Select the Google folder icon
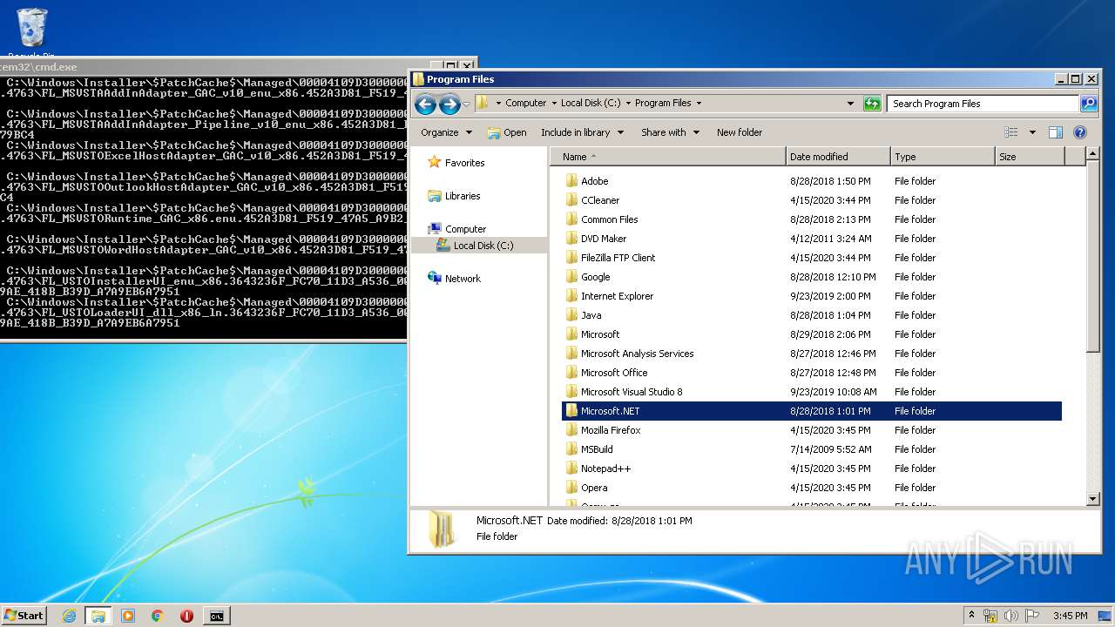Screen dimensions: 1115x627 [x=571, y=277]
